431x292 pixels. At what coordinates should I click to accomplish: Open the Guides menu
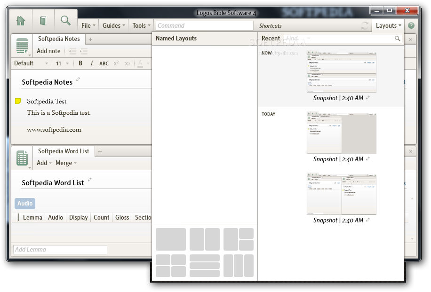click(113, 25)
